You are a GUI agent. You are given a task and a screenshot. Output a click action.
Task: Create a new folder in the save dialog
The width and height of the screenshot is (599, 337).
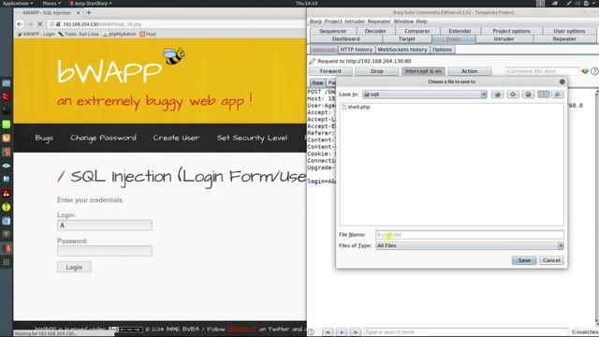[528, 95]
